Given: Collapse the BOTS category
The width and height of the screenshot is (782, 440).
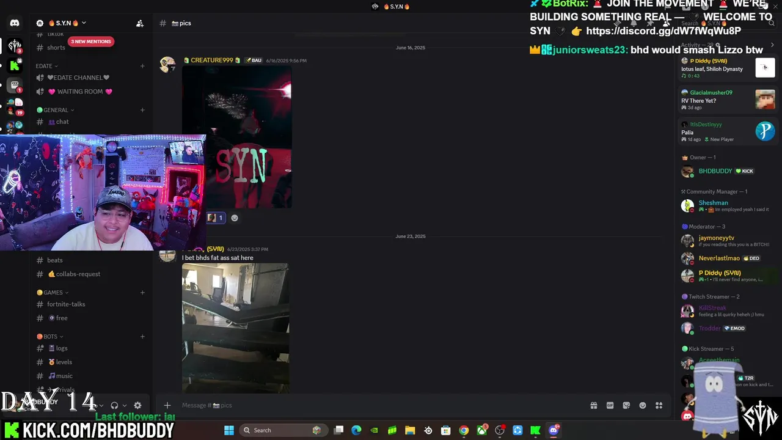Looking at the screenshot, I should coord(50,336).
